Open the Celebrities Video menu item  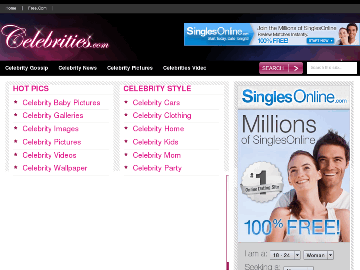(185, 68)
